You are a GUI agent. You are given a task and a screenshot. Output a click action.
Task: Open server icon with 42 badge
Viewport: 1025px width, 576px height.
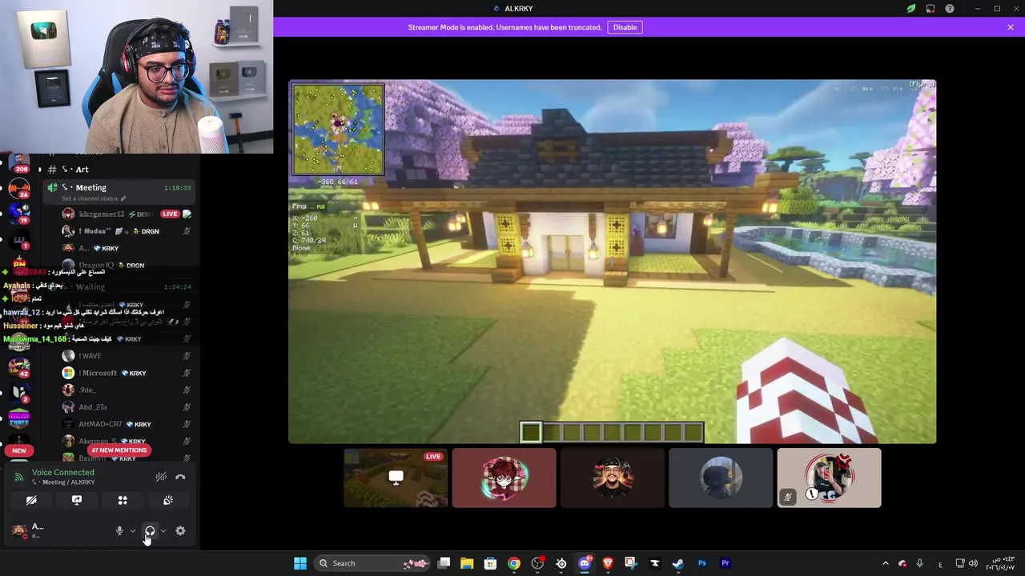(19, 367)
